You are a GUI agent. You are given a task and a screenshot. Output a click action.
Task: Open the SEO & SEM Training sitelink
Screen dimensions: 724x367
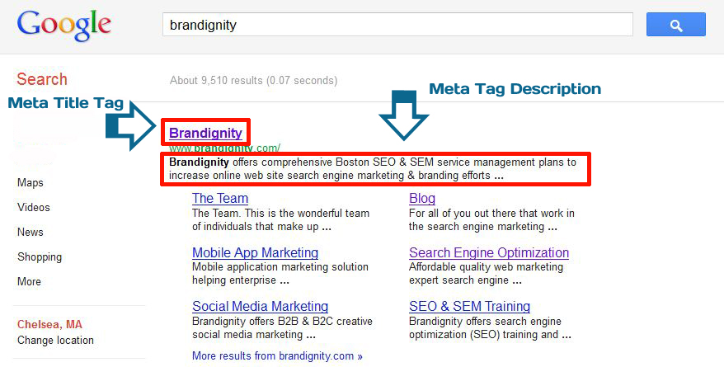(x=469, y=307)
